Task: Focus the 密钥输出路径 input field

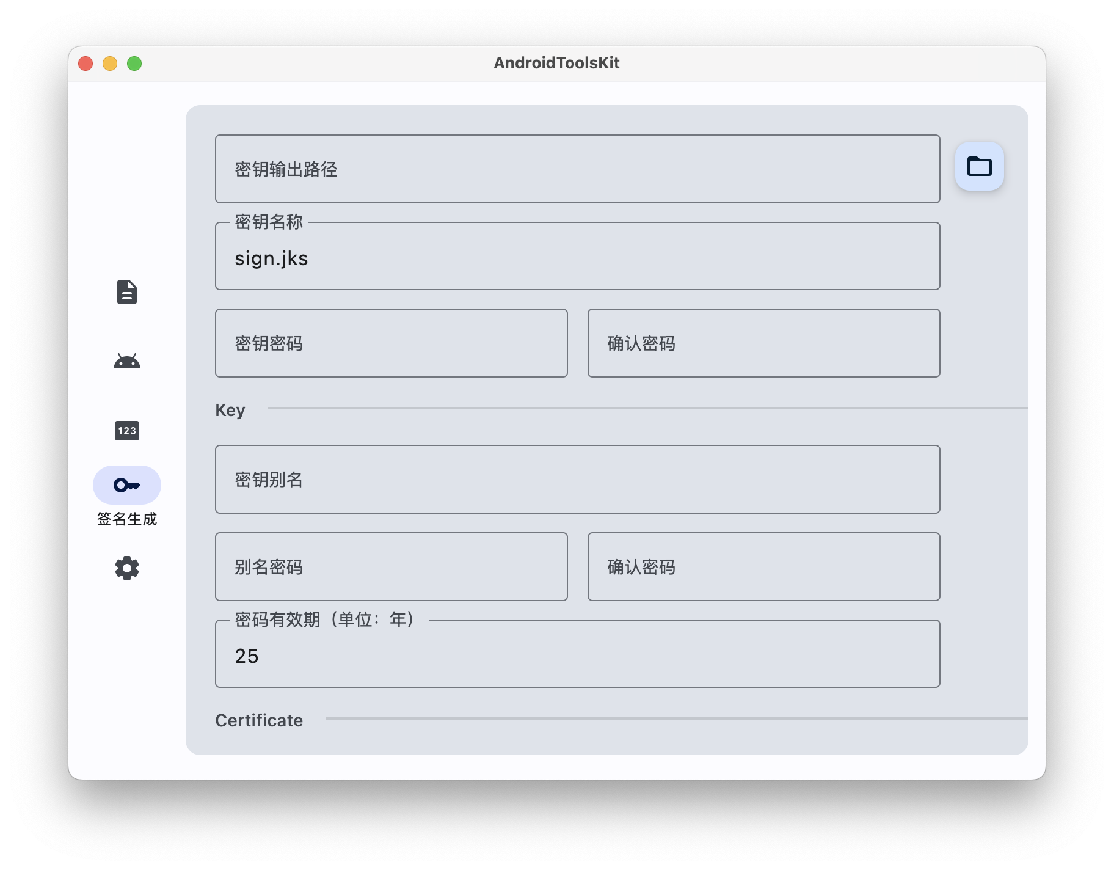Action: (577, 169)
